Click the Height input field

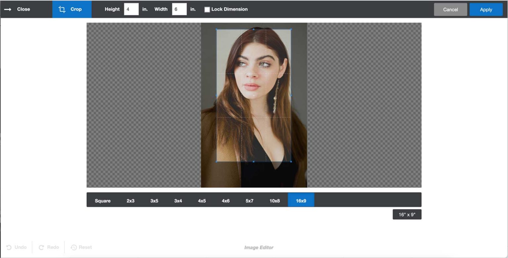(131, 9)
